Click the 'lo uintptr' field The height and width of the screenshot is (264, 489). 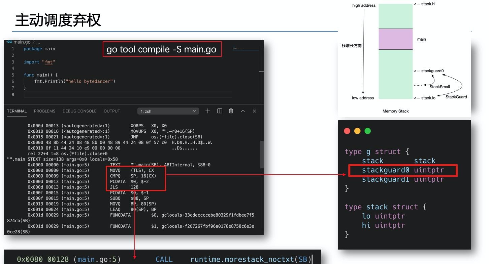[384, 216]
